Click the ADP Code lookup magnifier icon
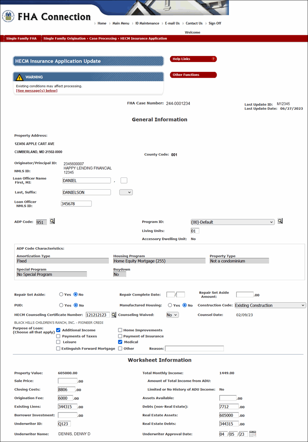308x442 pixels. [x=52, y=221]
